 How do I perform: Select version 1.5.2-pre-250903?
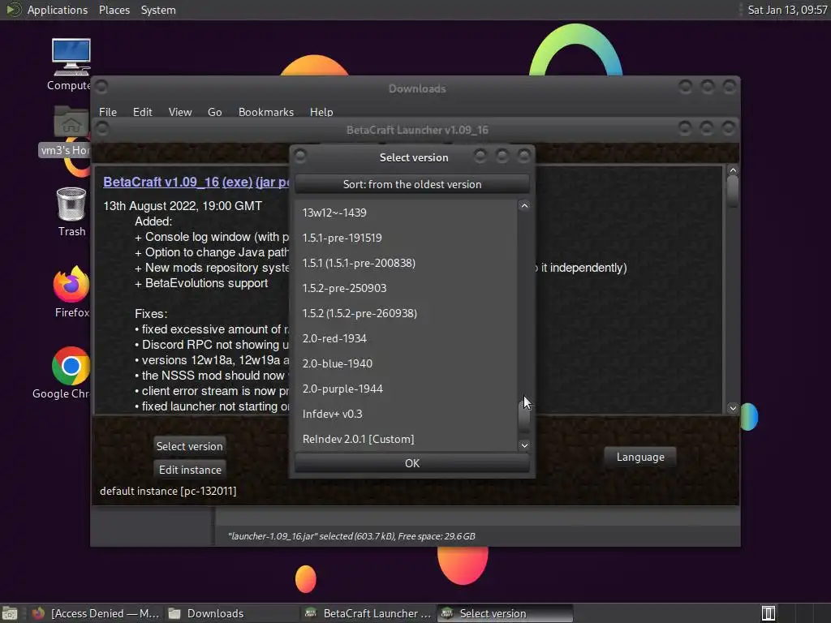pos(406,288)
